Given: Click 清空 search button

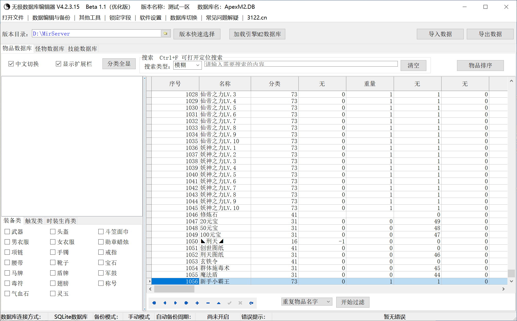Looking at the screenshot, I should 413,65.
